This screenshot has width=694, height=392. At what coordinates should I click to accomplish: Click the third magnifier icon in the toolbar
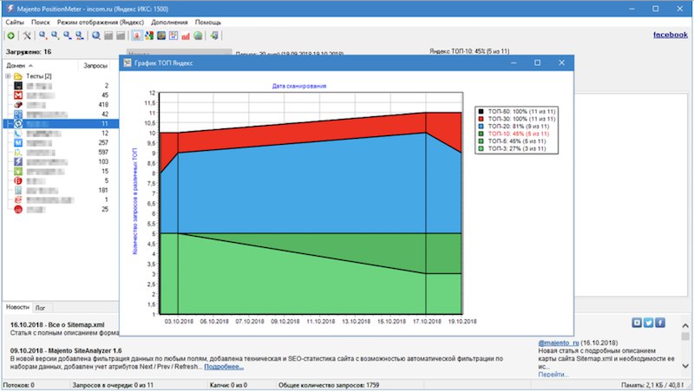click(68, 36)
